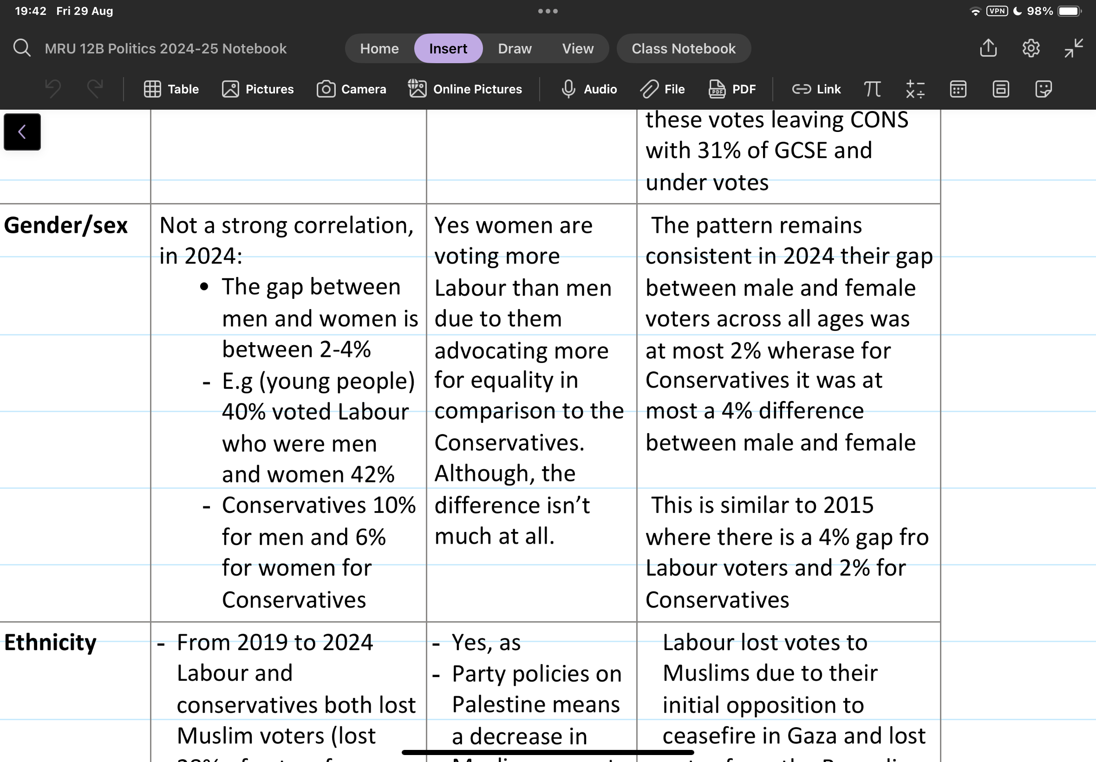The height and width of the screenshot is (762, 1096).
Task: Insert Pictures from library
Action: tap(258, 89)
